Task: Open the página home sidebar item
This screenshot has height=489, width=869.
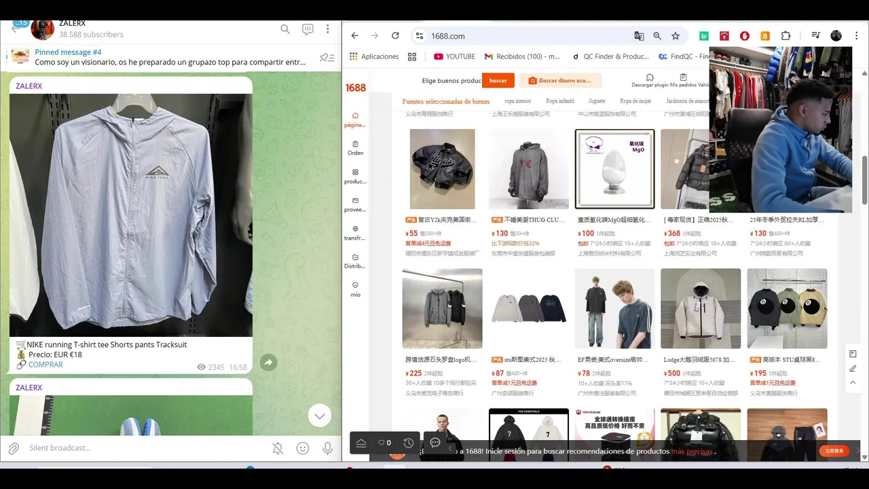Action: [355, 120]
